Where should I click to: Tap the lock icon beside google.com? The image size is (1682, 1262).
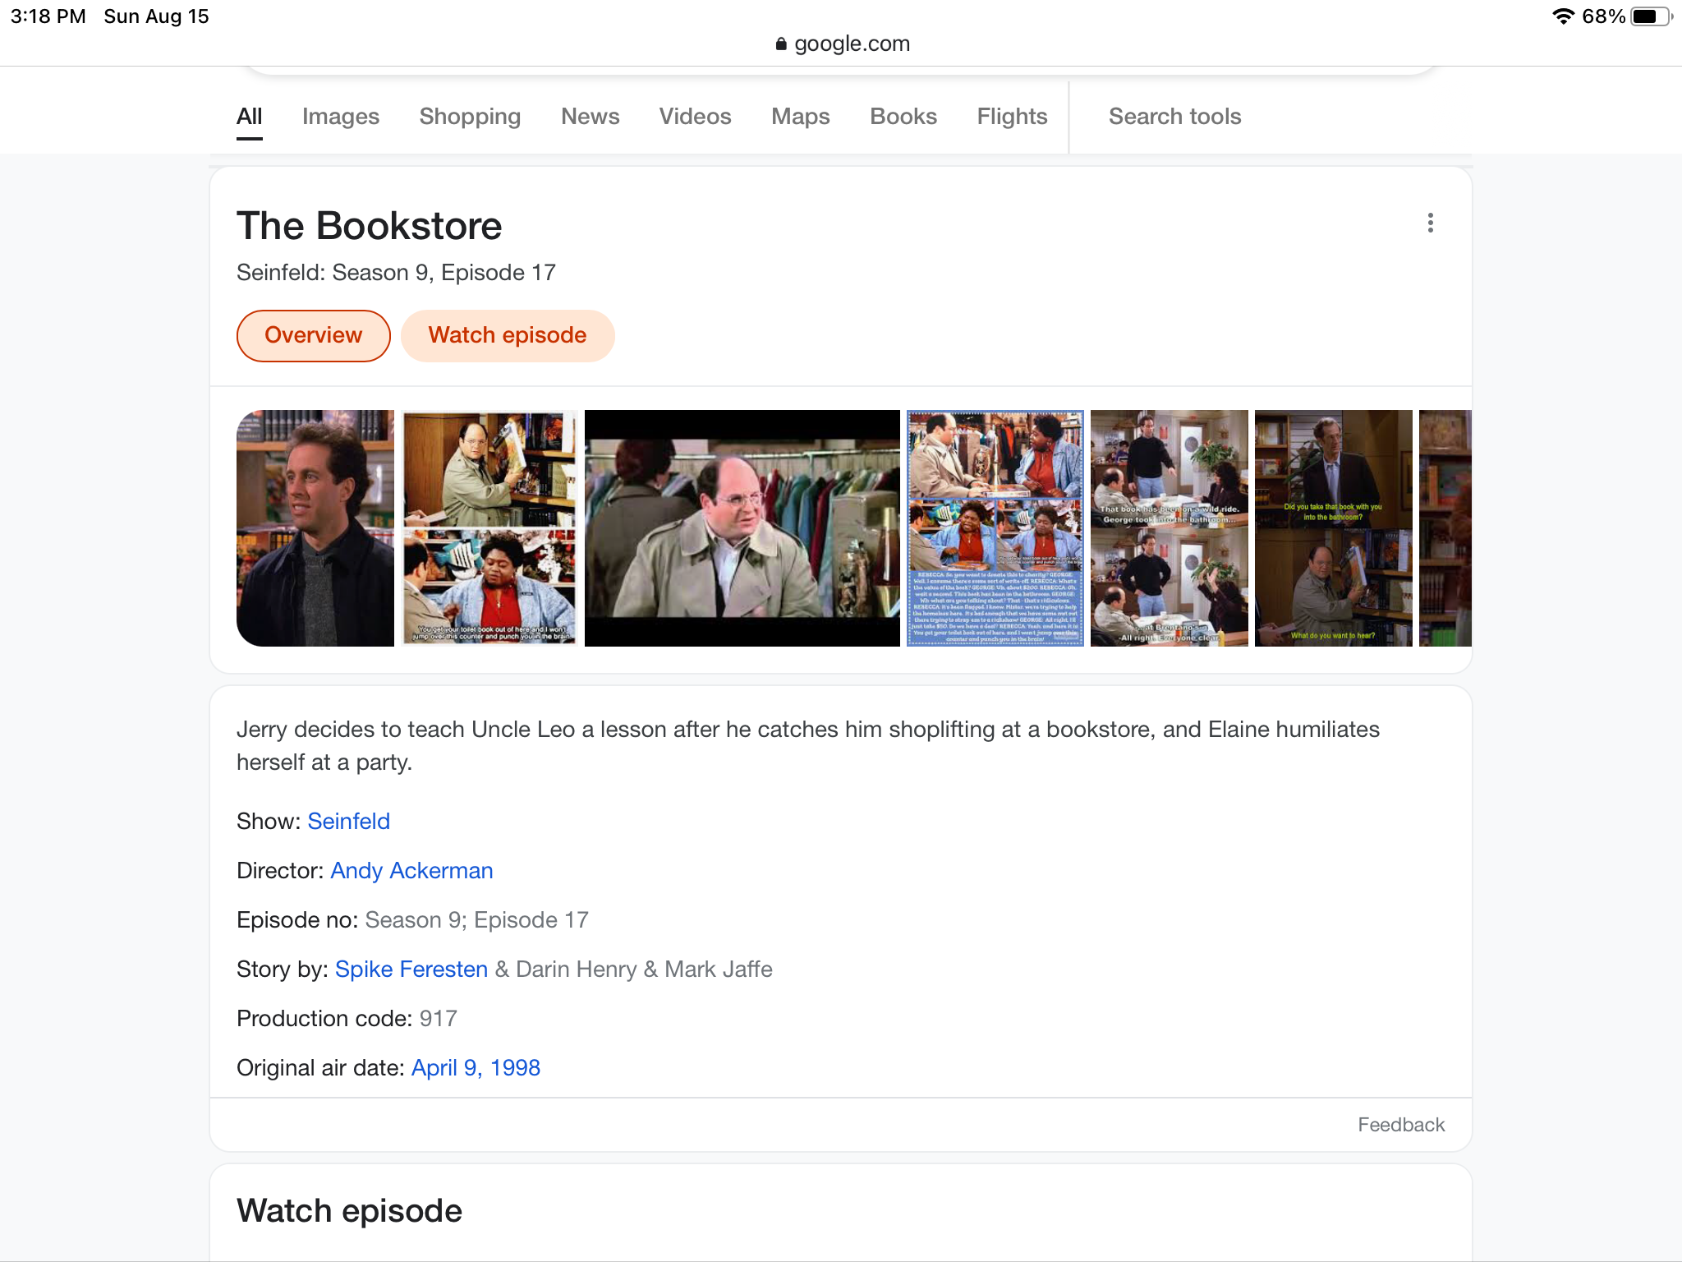click(x=781, y=44)
